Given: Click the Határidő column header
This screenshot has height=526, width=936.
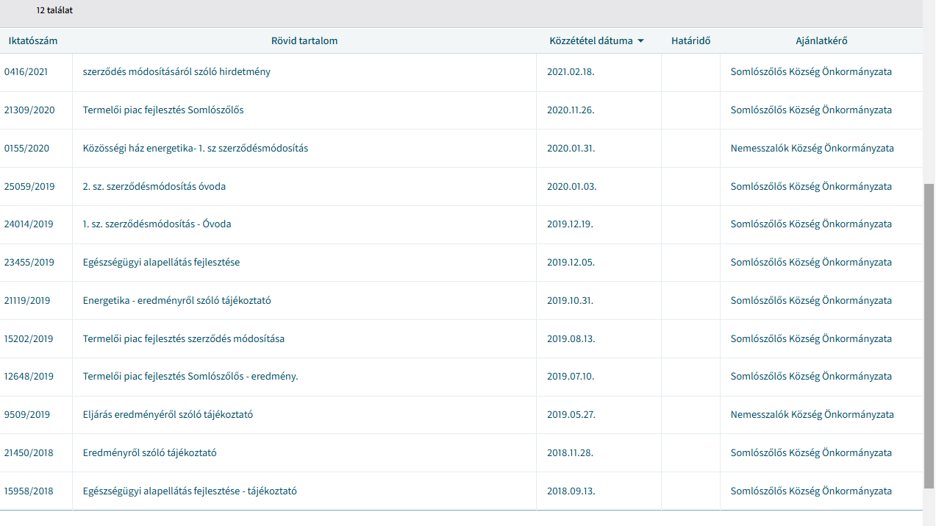Looking at the screenshot, I should 690,41.
